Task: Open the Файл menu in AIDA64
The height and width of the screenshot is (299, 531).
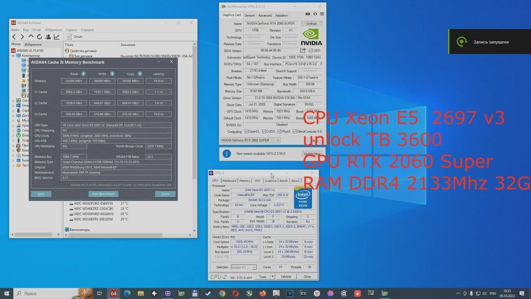Action: pyautogui.click(x=15, y=30)
